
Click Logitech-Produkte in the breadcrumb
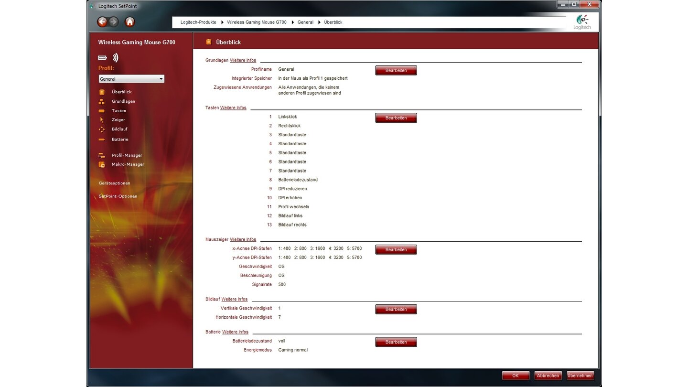click(x=198, y=22)
